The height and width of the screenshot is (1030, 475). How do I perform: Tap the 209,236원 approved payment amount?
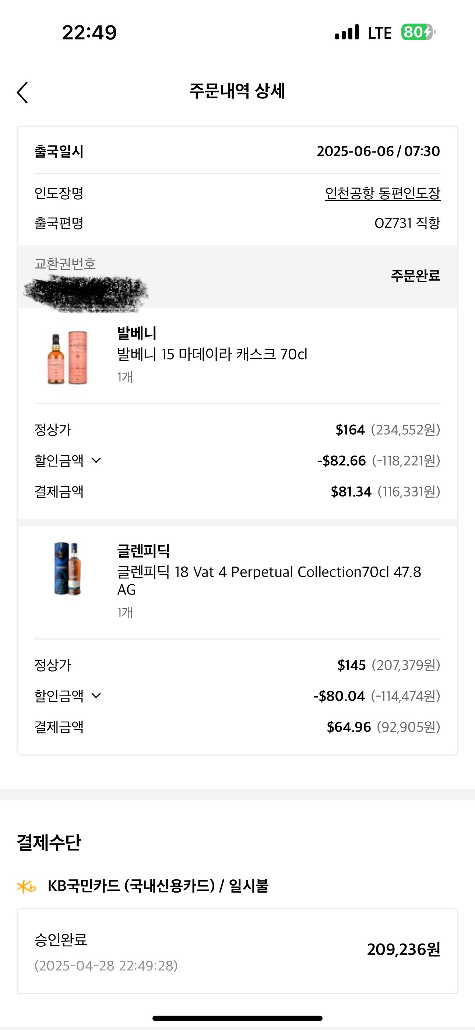coord(404,950)
